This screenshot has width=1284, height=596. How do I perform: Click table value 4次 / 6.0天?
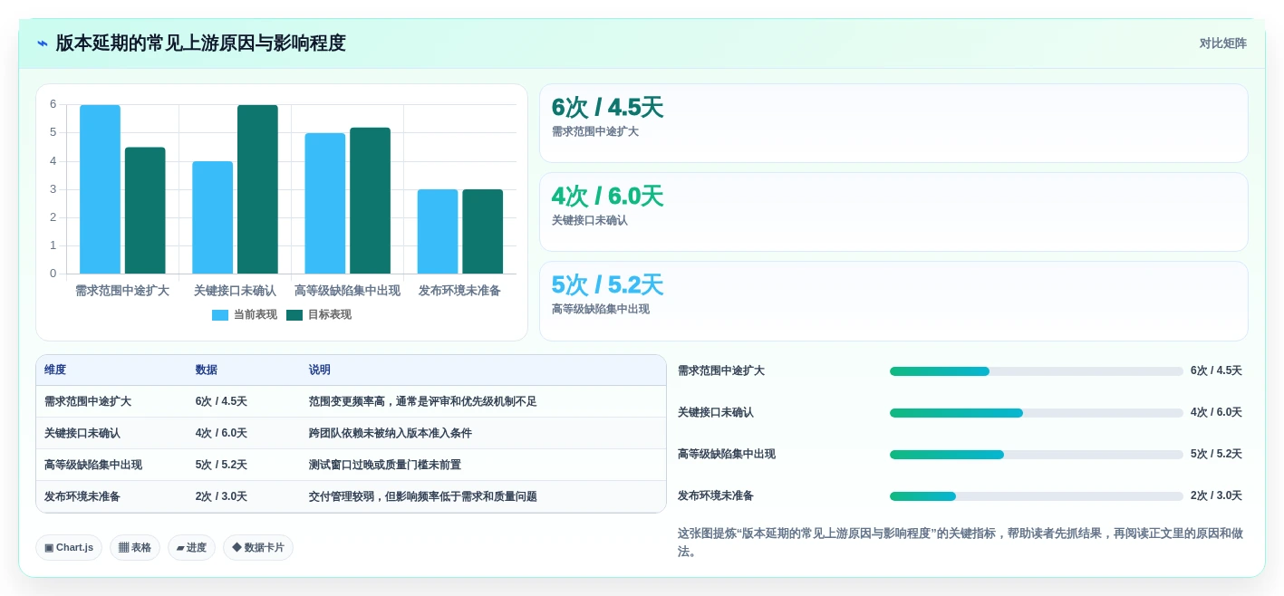coord(221,433)
